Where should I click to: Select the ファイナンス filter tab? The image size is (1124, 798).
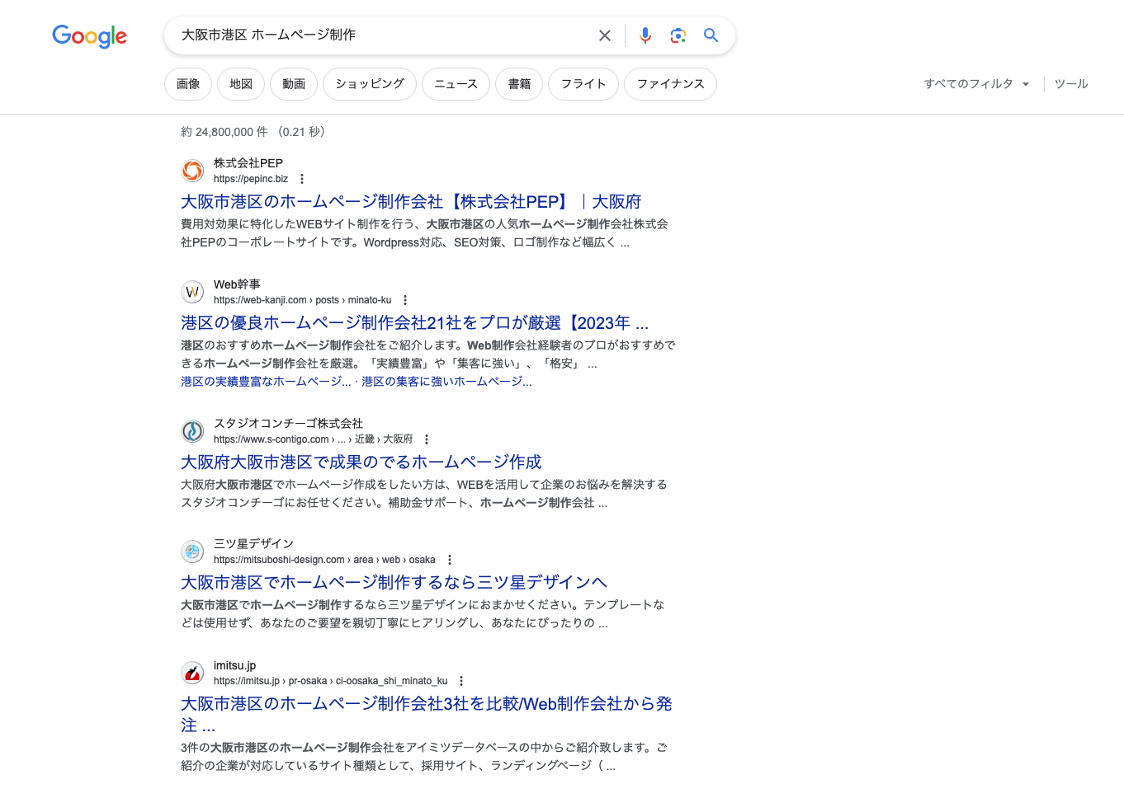pyautogui.click(x=670, y=84)
